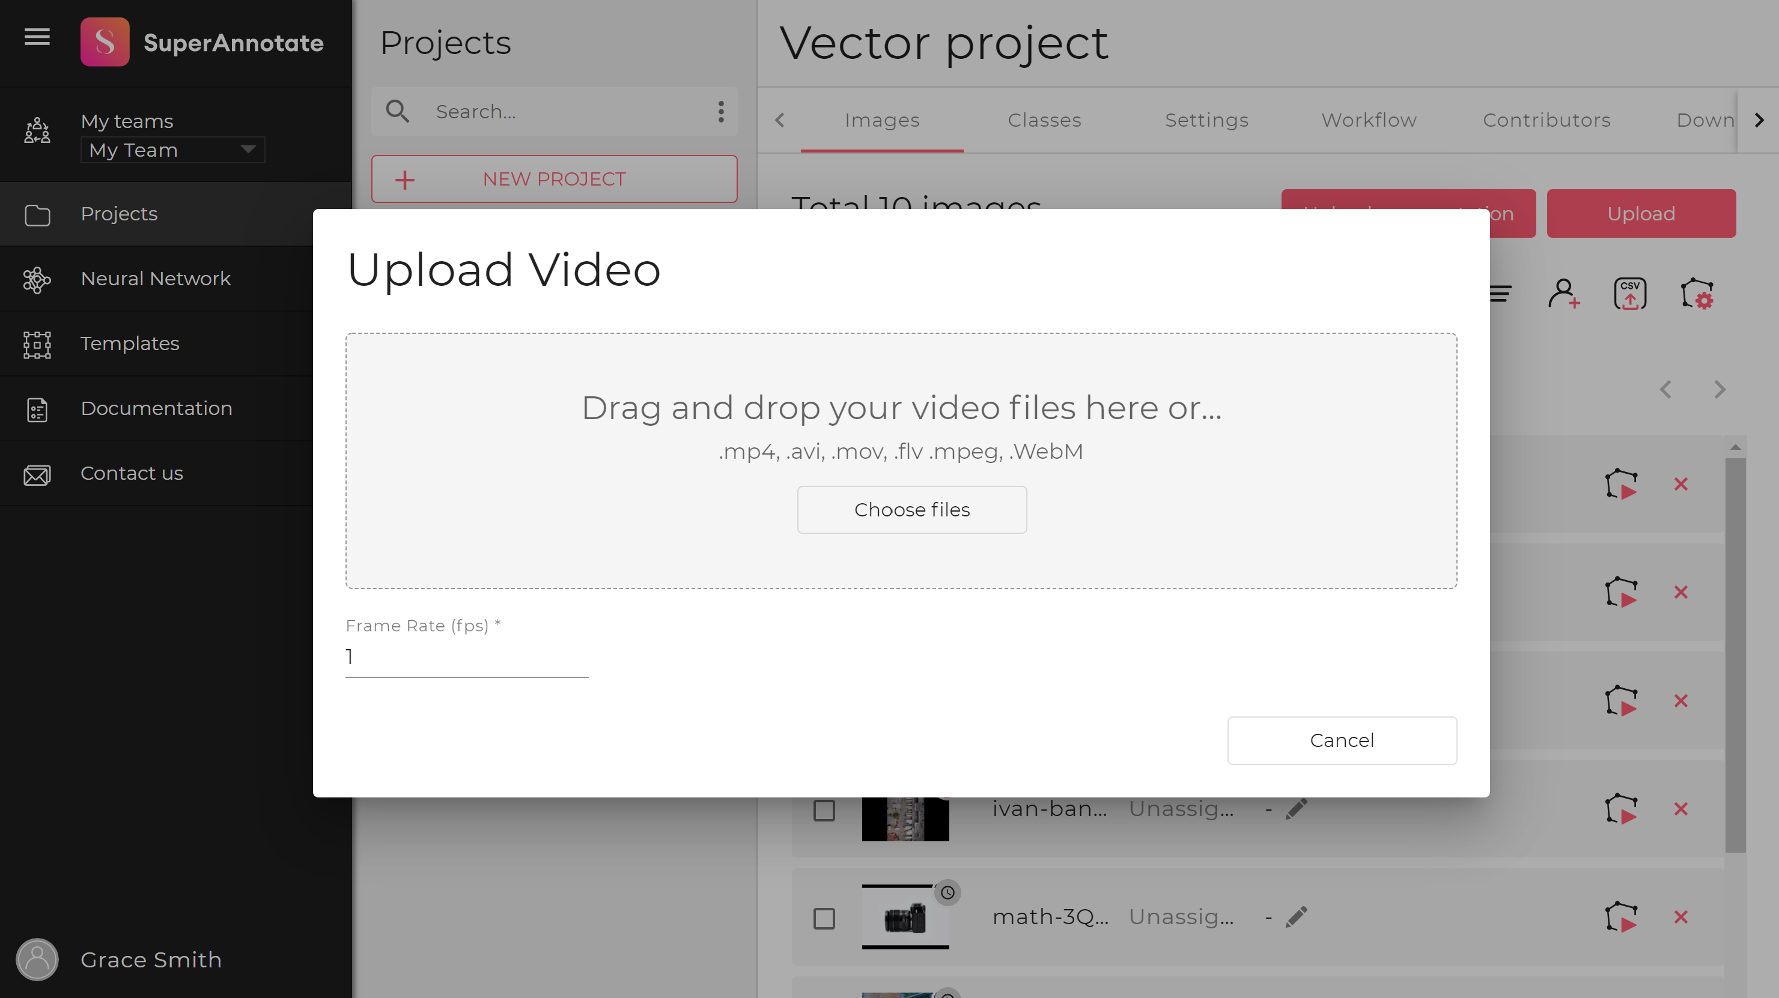Delete math-3Q image with red X
Image resolution: width=1779 pixels, height=998 pixels.
pyautogui.click(x=1681, y=918)
